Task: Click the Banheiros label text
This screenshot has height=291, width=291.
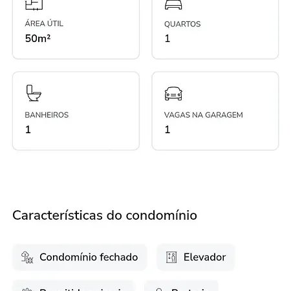Action: pos(47,115)
